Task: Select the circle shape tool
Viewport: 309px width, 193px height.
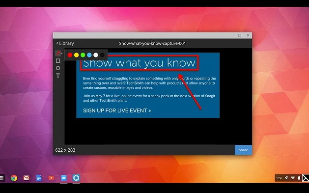Action: pos(58,68)
